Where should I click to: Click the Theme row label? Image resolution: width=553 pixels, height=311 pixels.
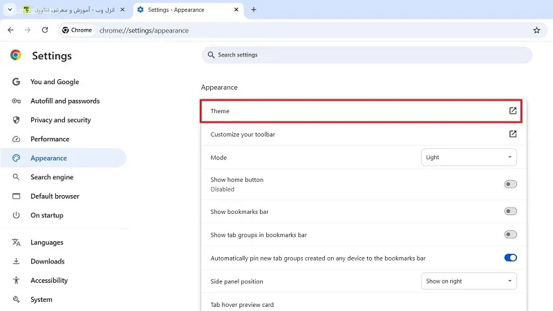[220, 111]
